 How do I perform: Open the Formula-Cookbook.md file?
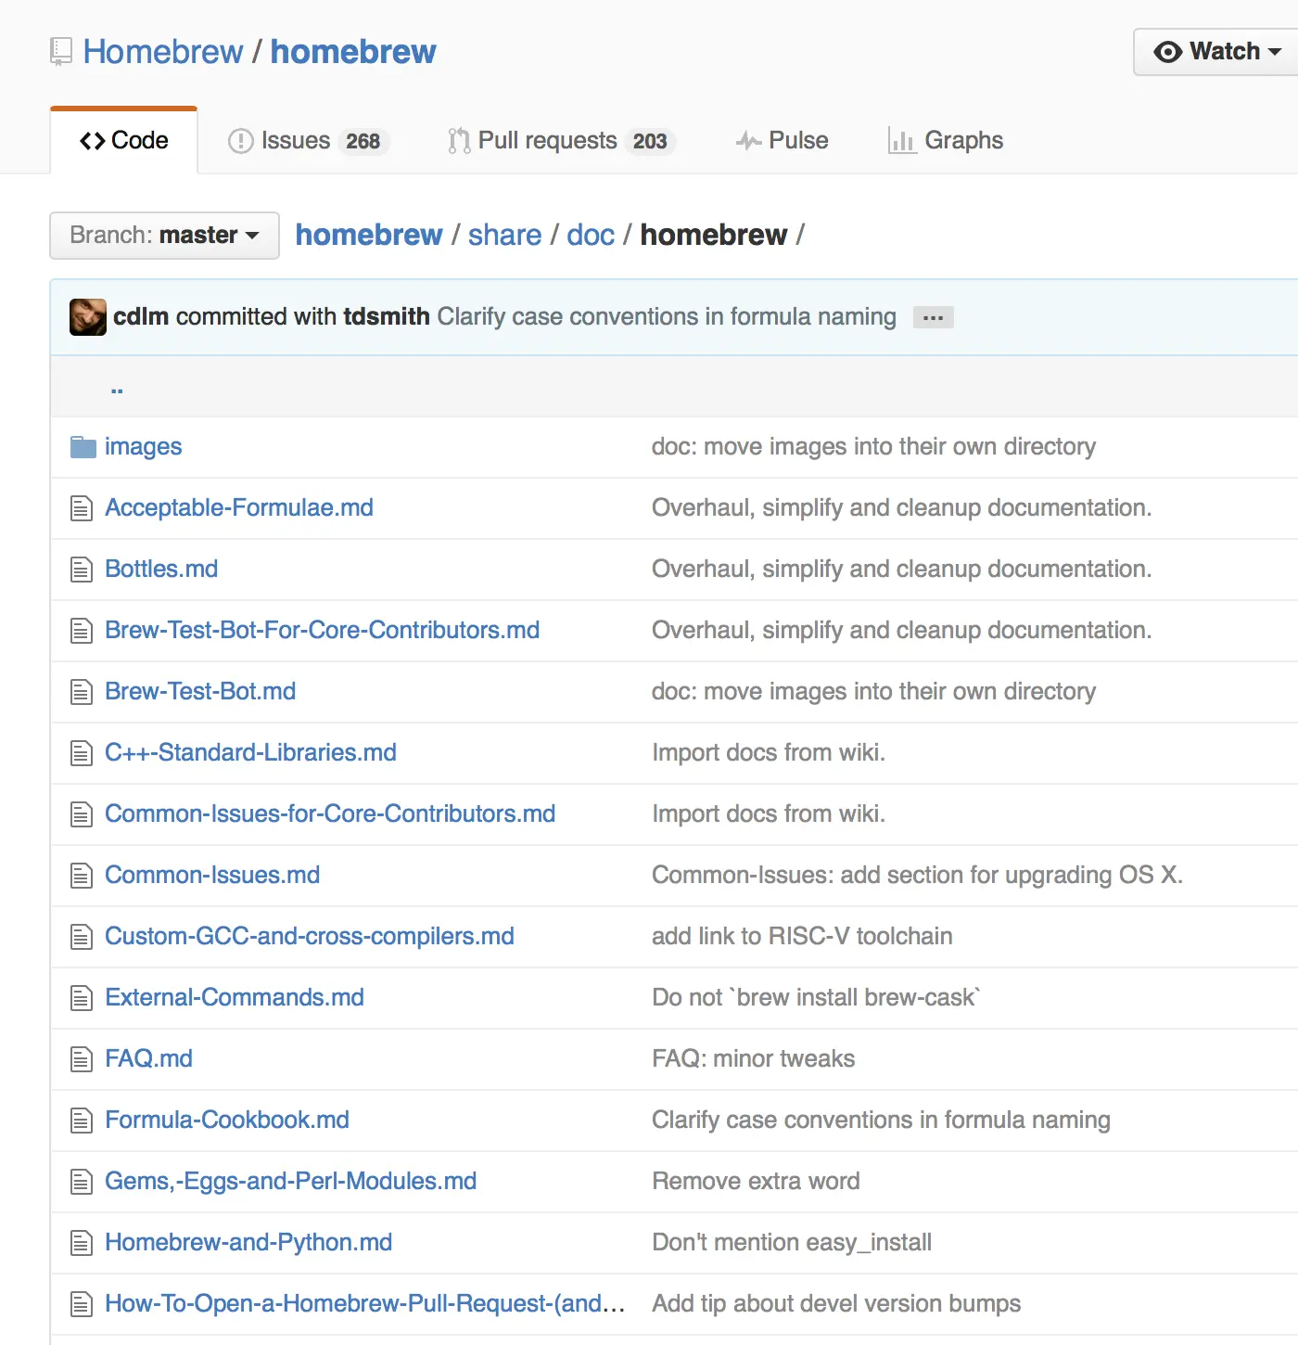coord(227,1120)
